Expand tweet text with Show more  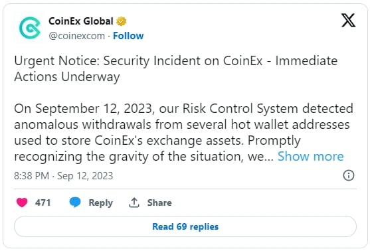point(310,156)
